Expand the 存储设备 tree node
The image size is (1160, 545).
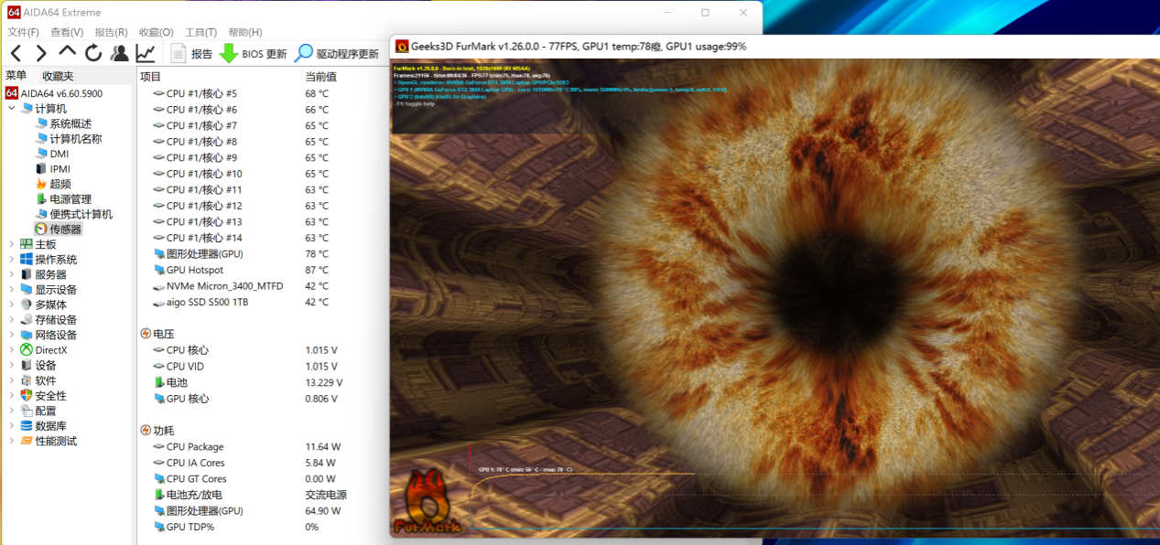(x=12, y=320)
